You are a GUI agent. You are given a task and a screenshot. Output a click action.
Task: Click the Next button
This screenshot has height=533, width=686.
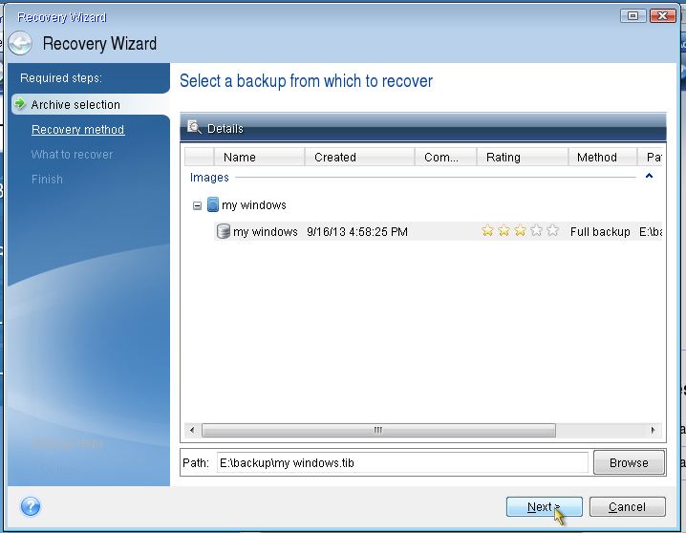[544, 507]
